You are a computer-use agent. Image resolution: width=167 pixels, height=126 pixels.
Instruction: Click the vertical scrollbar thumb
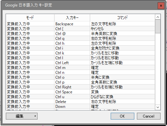point(158,26)
